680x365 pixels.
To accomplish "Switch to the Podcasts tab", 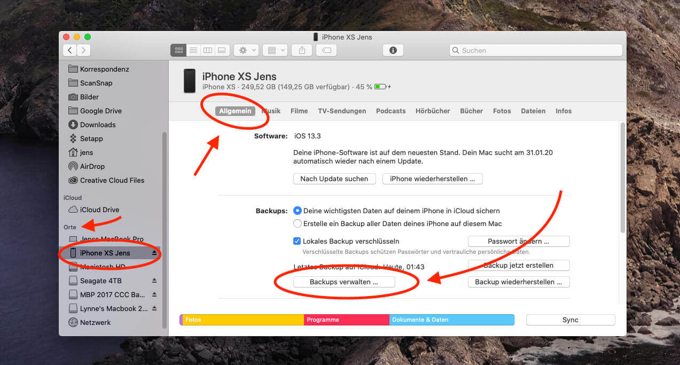I will [x=390, y=111].
